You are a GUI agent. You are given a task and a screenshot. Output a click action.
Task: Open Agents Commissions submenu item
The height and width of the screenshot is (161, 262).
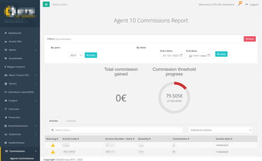[x=22, y=158]
